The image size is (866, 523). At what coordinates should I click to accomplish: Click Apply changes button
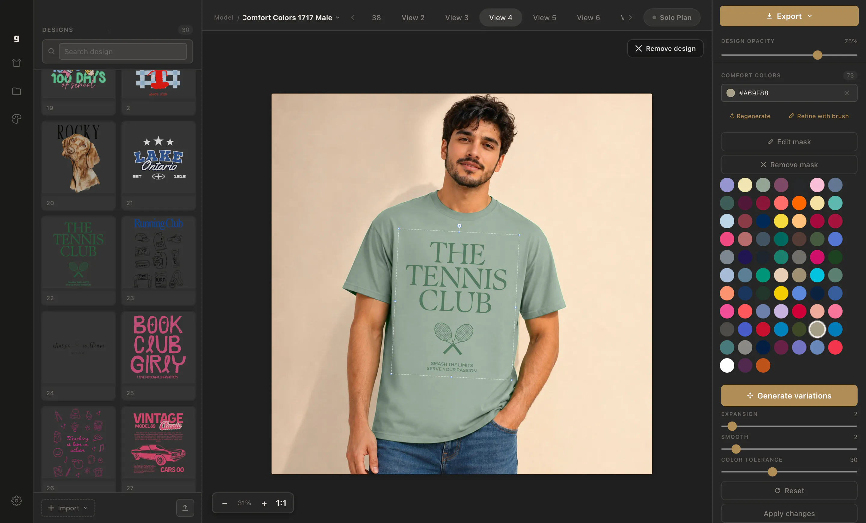pyautogui.click(x=789, y=513)
